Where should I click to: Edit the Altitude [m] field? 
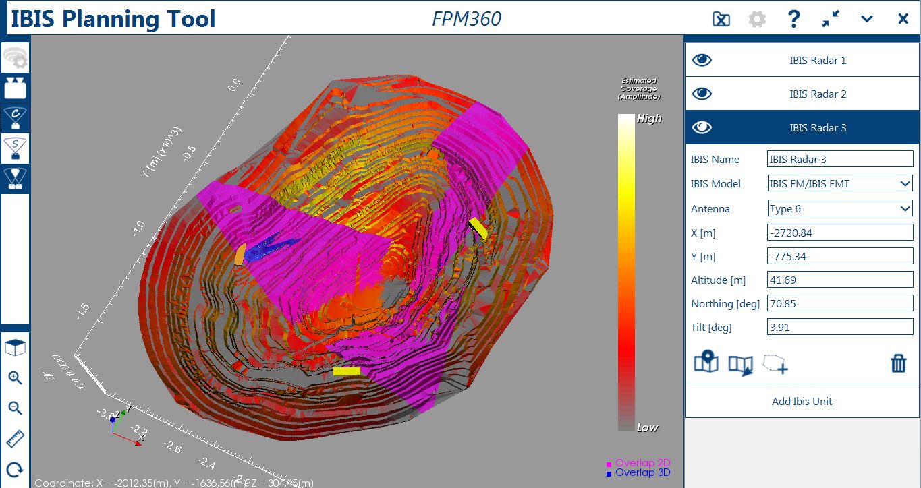[x=841, y=280]
